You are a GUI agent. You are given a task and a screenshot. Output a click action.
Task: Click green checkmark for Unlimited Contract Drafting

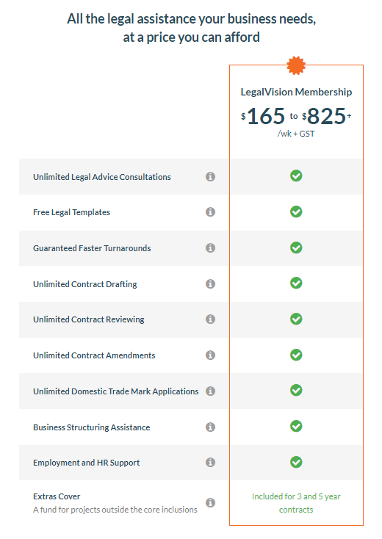pyautogui.click(x=296, y=283)
